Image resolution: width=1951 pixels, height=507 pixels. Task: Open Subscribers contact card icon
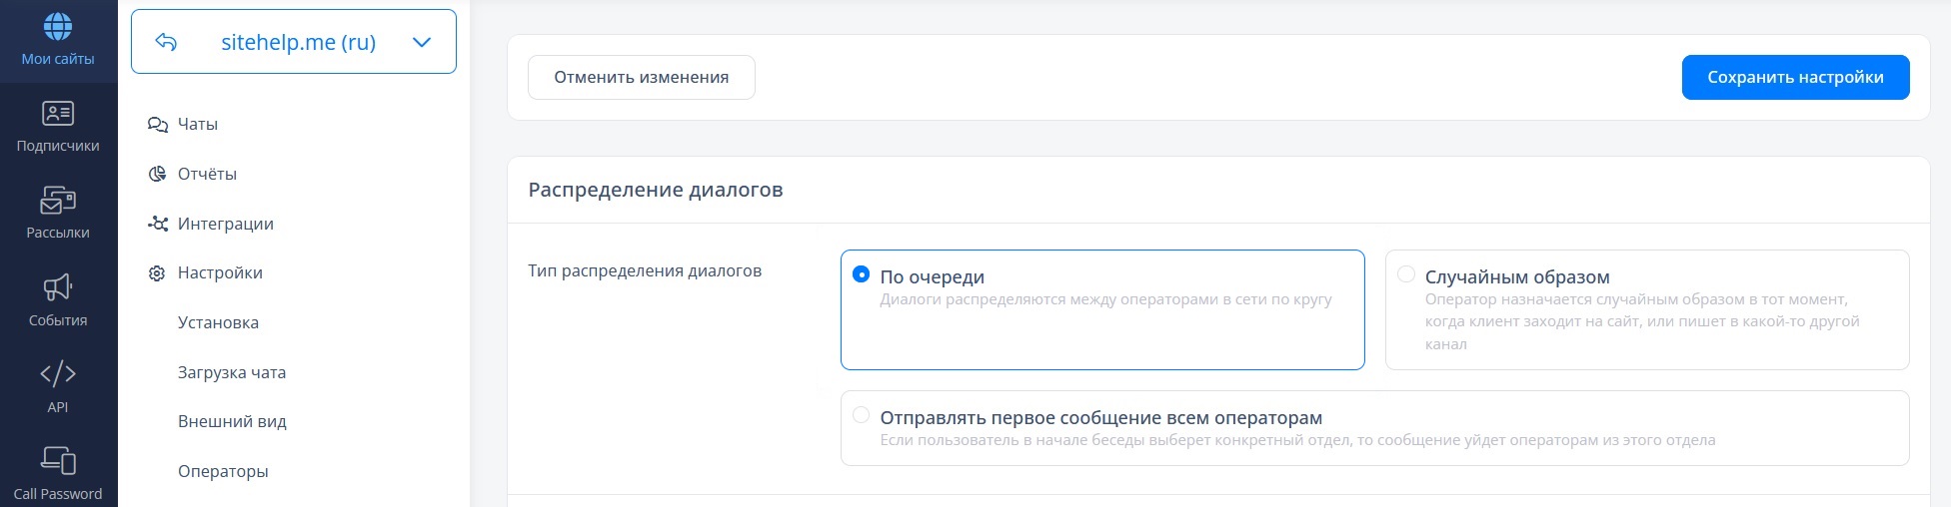pyautogui.click(x=58, y=114)
